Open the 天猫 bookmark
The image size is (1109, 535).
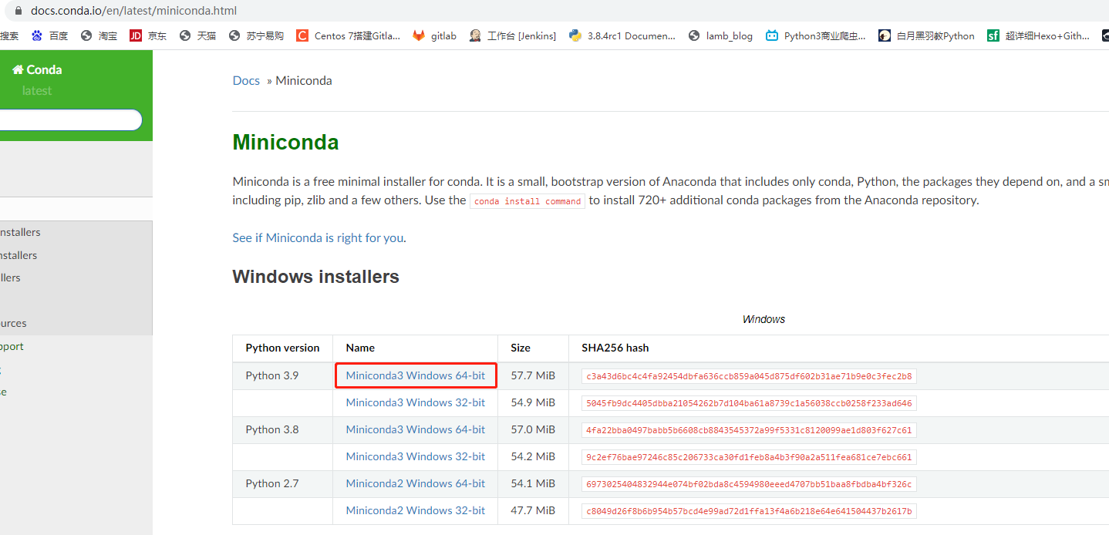[x=197, y=35]
